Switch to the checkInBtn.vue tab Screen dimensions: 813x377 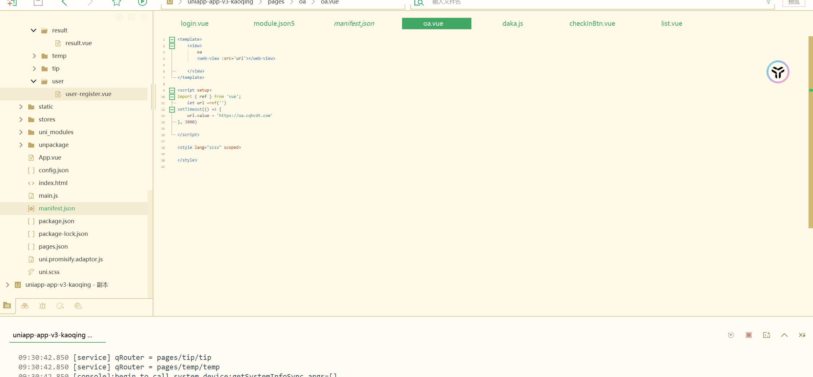[592, 24]
